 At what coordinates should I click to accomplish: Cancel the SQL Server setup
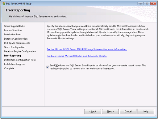pos(128,111)
